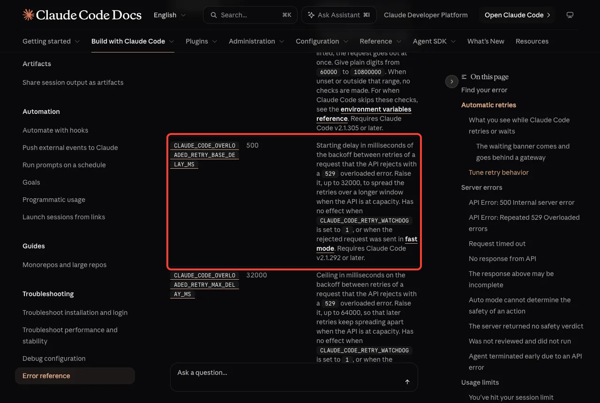Expand the Getting started menu
The height and width of the screenshot is (403, 600).
(x=51, y=41)
